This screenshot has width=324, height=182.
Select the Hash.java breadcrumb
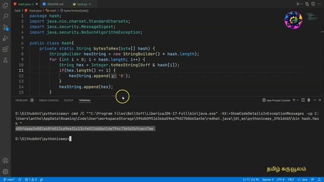click(x=33, y=11)
